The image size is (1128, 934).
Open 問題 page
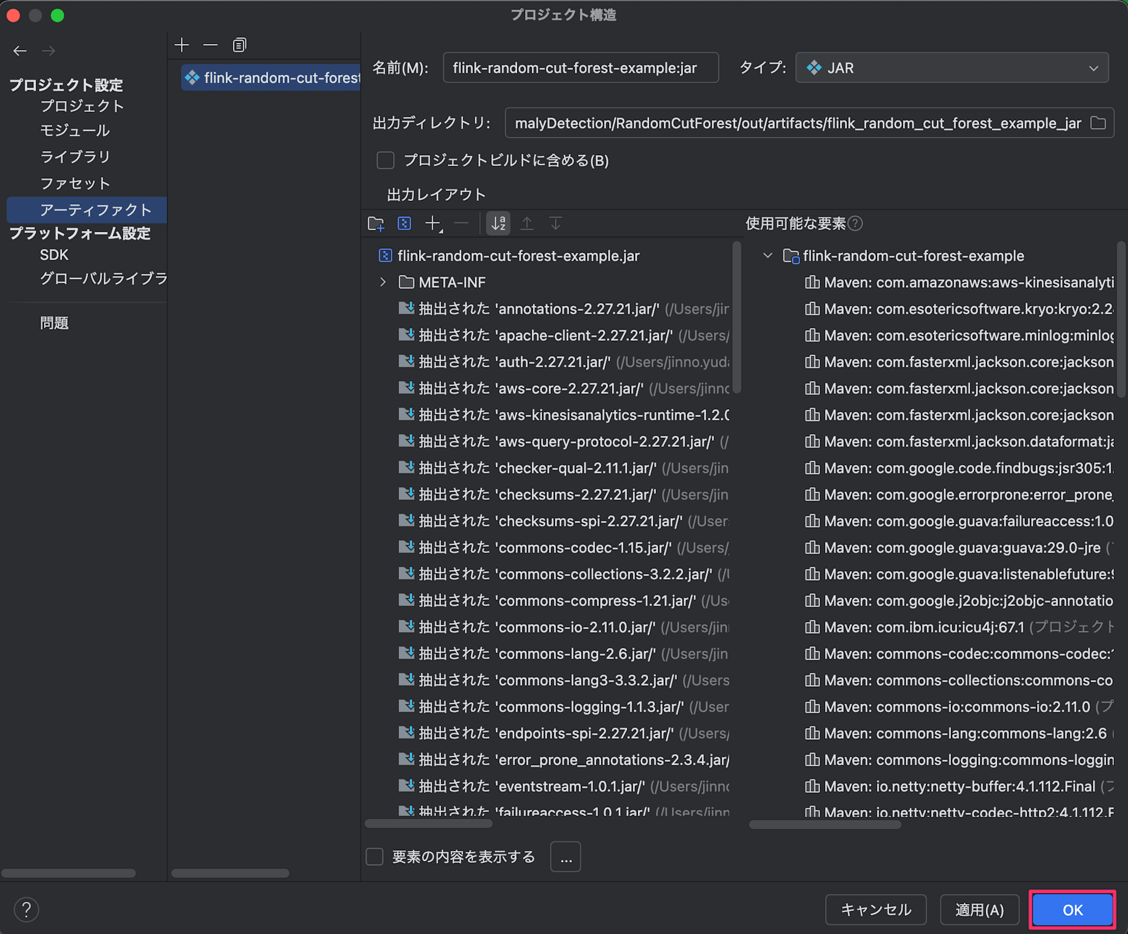point(54,323)
